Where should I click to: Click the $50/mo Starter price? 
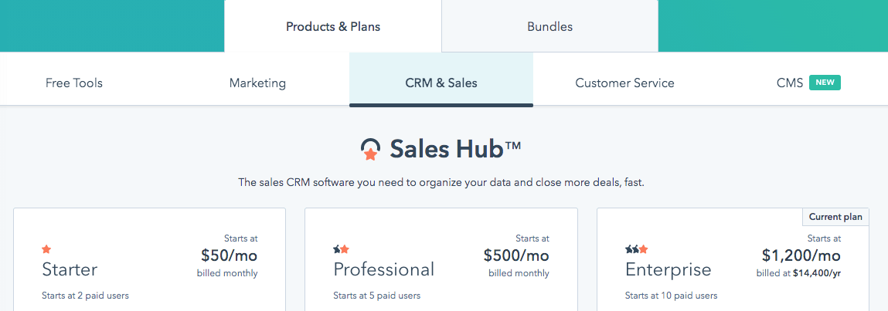coord(229,255)
